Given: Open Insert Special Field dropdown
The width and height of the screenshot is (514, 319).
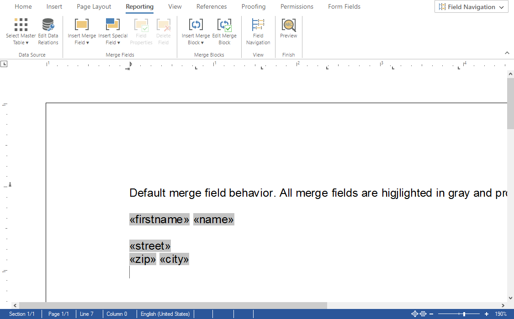Looking at the screenshot, I should pos(113,32).
